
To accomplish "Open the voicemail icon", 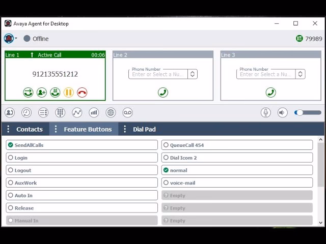I will pos(127,113).
